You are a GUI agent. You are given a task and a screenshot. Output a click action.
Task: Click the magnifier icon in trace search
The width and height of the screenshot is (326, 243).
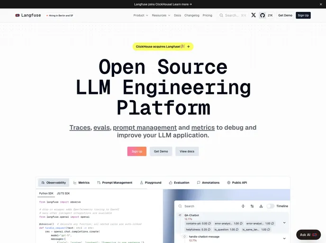point(180,206)
